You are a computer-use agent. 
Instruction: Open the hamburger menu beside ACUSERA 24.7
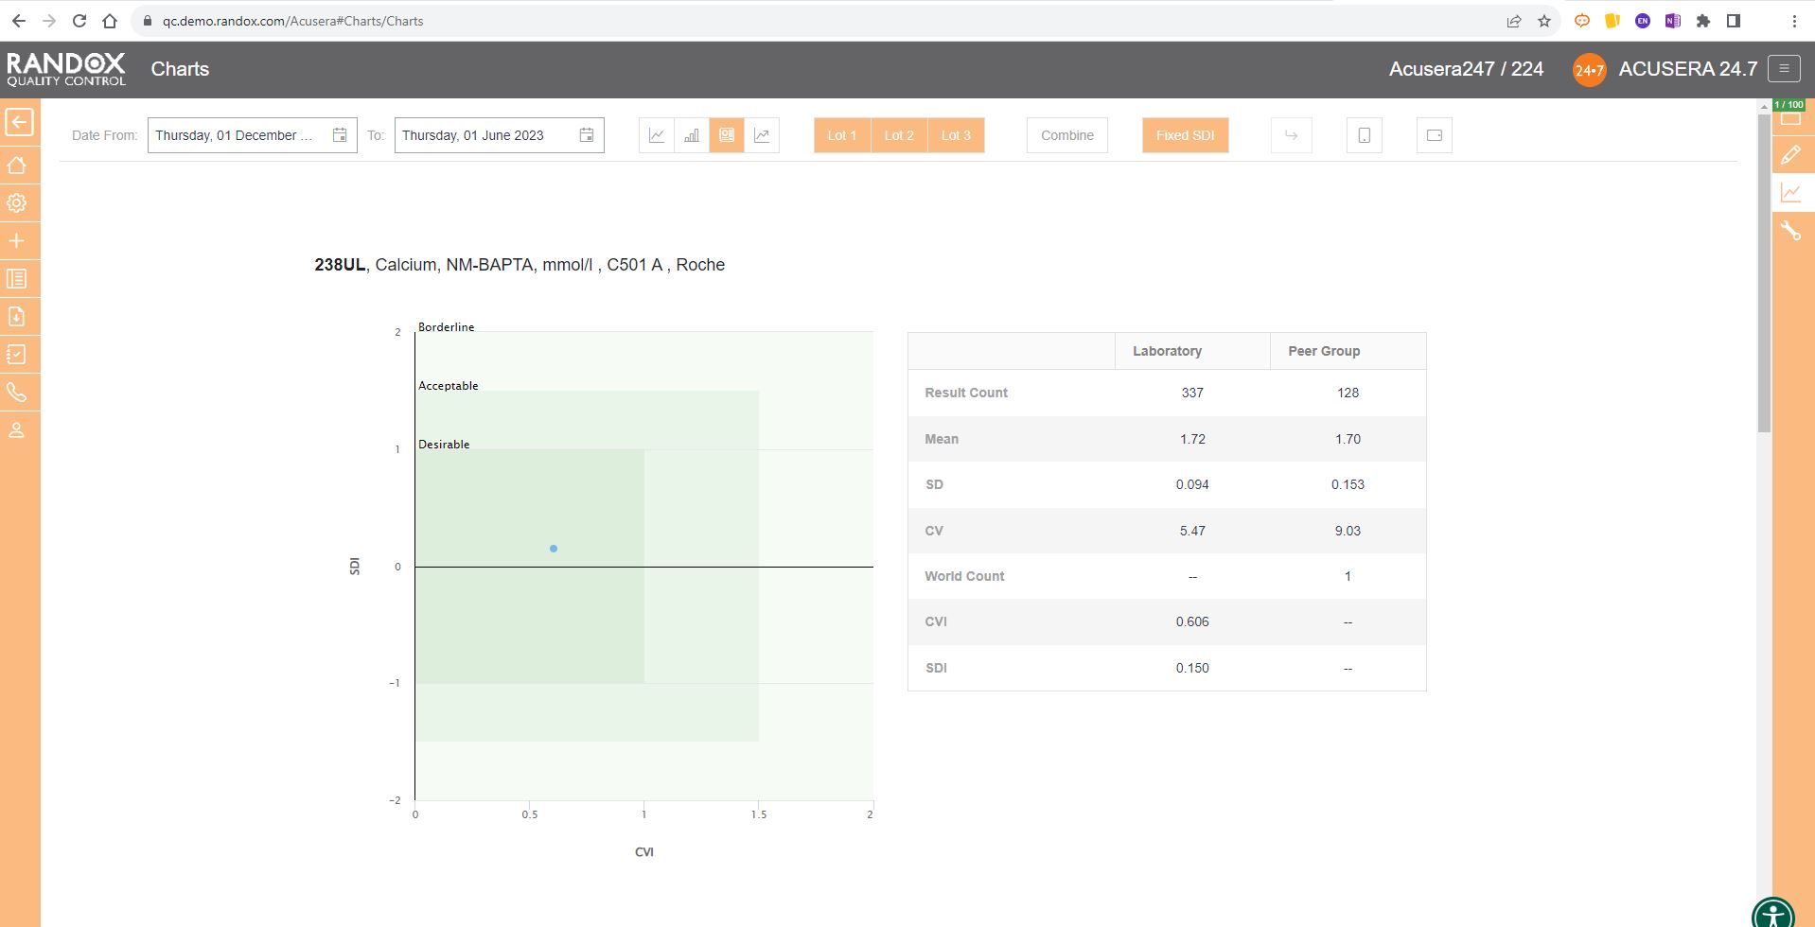[x=1785, y=68]
